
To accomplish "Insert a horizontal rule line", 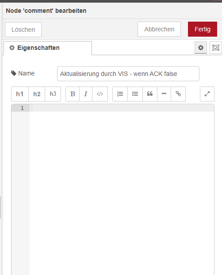I will pos(164,94).
